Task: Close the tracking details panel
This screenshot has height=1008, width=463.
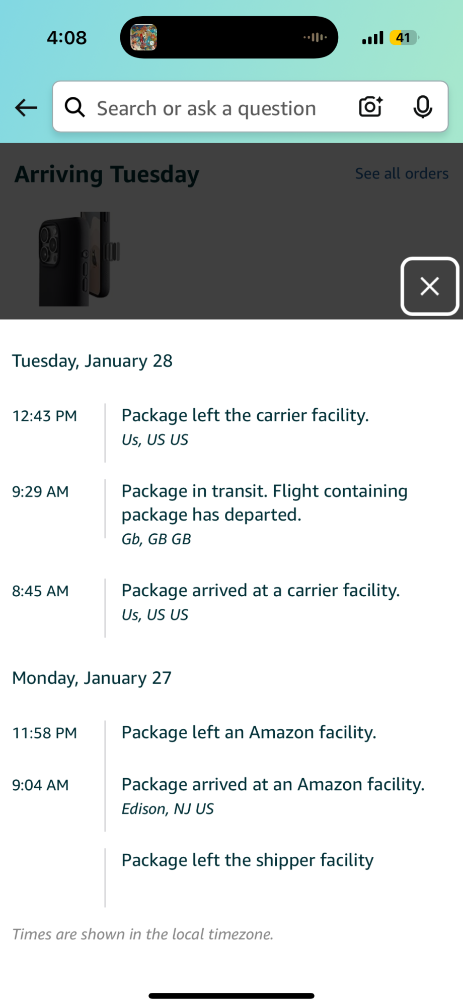Action: click(429, 286)
